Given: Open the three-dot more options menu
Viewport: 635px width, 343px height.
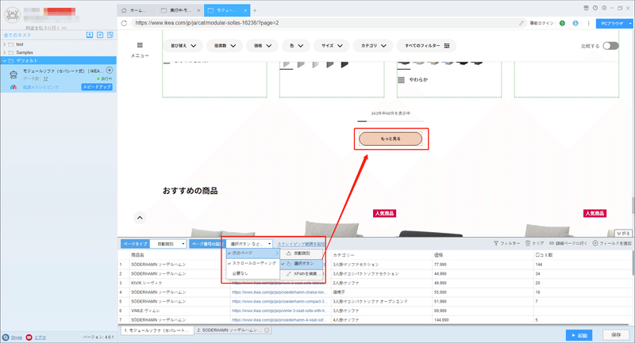Looking at the screenshot, I should (588, 23).
